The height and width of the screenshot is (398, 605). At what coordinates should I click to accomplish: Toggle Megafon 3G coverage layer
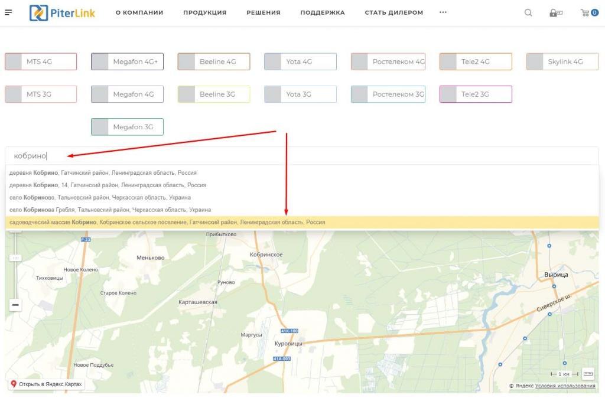(x=128, y=127)
